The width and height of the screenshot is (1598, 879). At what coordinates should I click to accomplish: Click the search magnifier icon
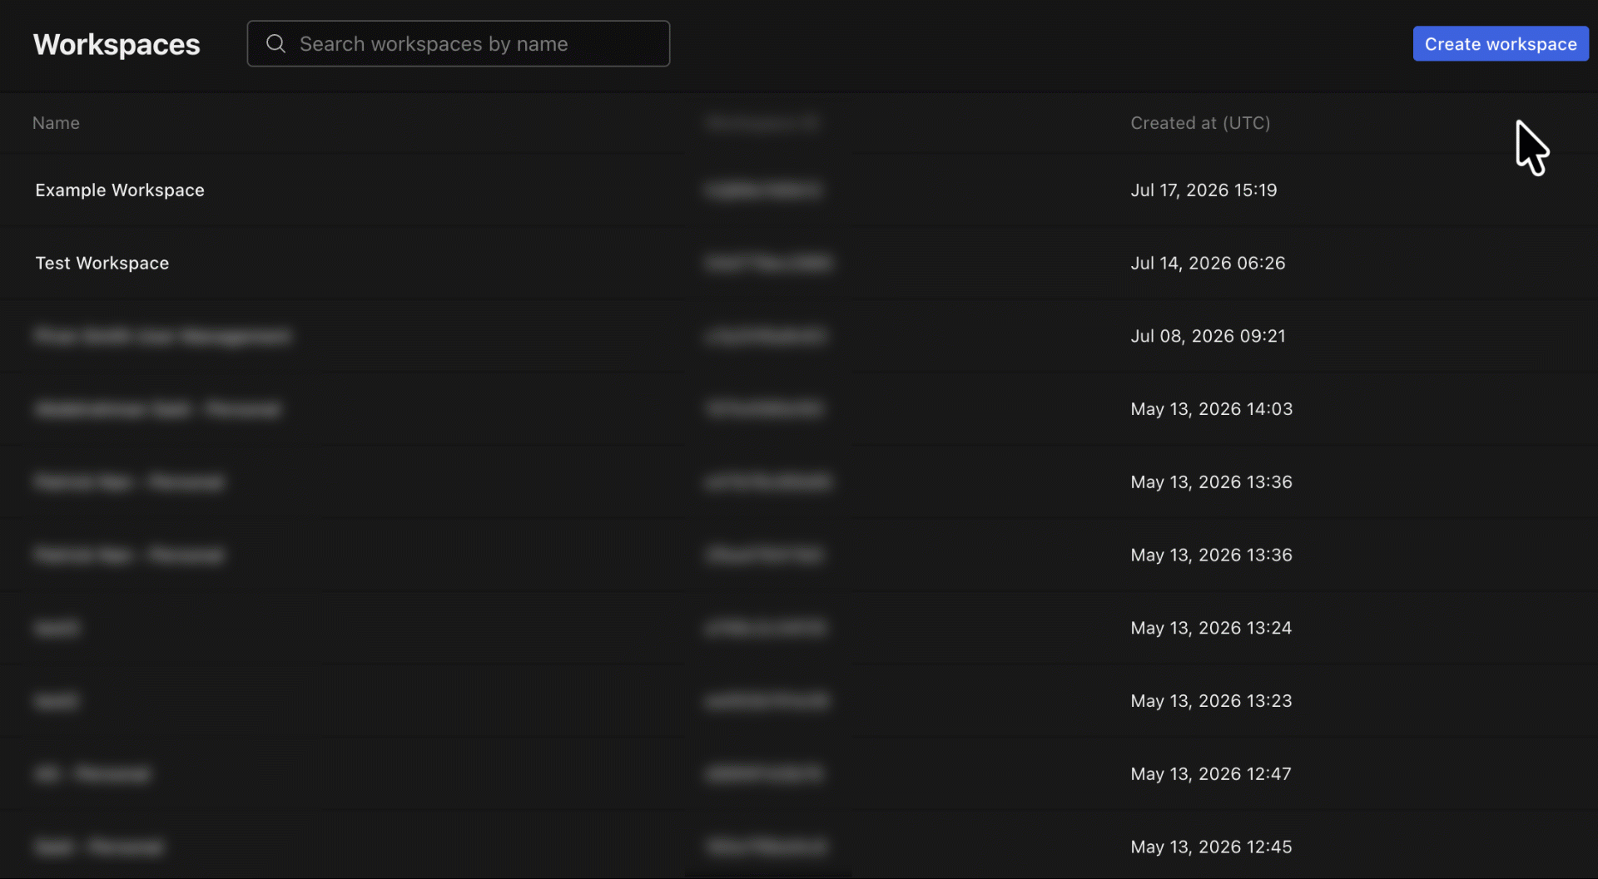pos(275,43)
